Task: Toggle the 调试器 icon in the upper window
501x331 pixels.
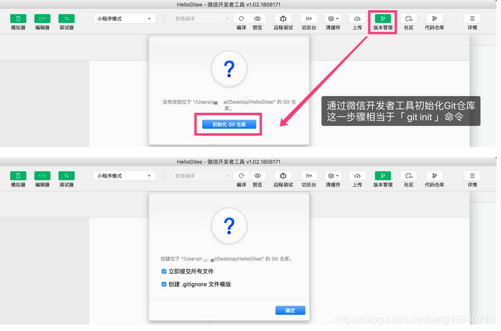Action: click(x=66, y=18)
